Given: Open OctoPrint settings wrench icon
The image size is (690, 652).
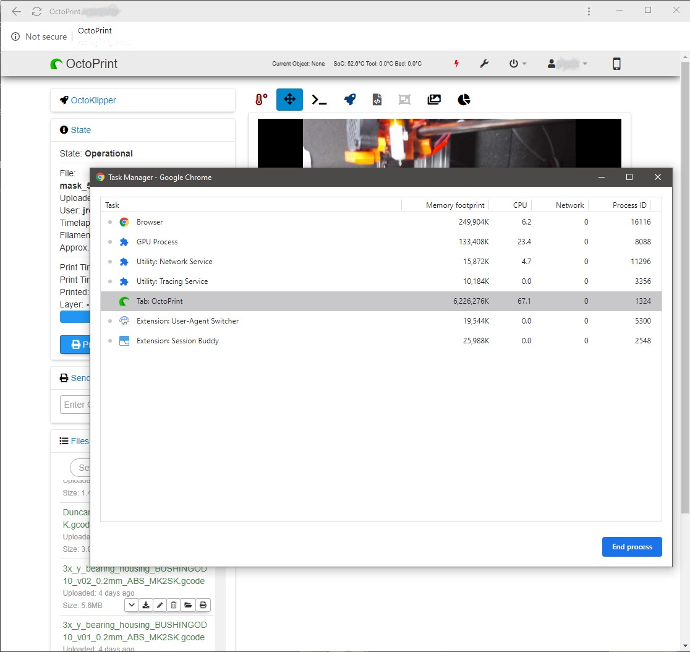Looking at the screenshot, I should (484, 64).
